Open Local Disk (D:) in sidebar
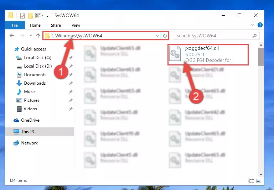 (38, 66)
